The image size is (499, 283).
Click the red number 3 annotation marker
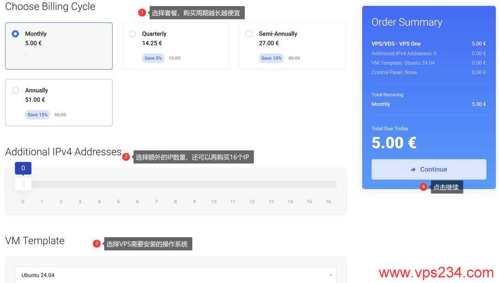tap(97, 244)
